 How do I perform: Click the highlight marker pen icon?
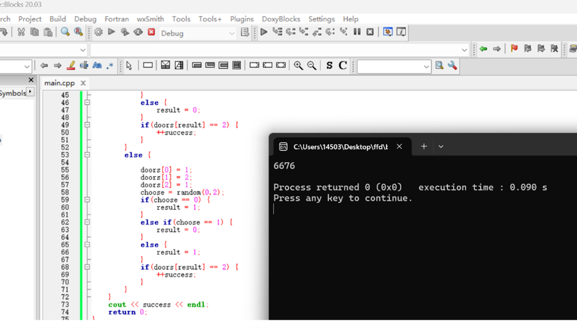(x=71, y=65)
